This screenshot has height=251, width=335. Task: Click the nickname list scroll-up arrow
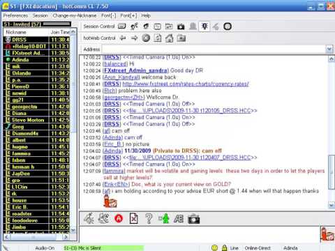(x=73, y=32)
